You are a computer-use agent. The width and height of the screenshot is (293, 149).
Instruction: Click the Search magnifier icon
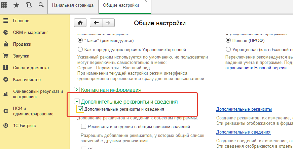click(x=41, y=5)
